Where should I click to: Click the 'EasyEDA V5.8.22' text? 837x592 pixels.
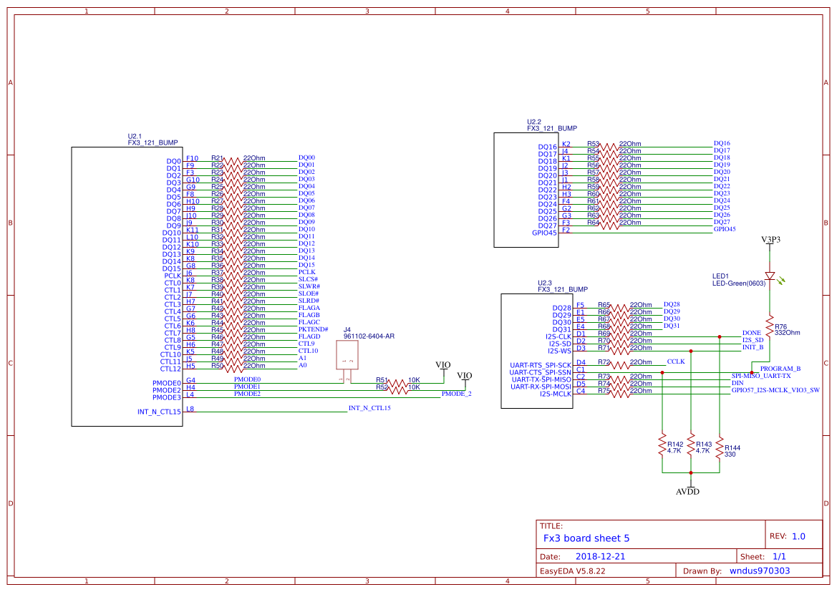click(572, 571)
